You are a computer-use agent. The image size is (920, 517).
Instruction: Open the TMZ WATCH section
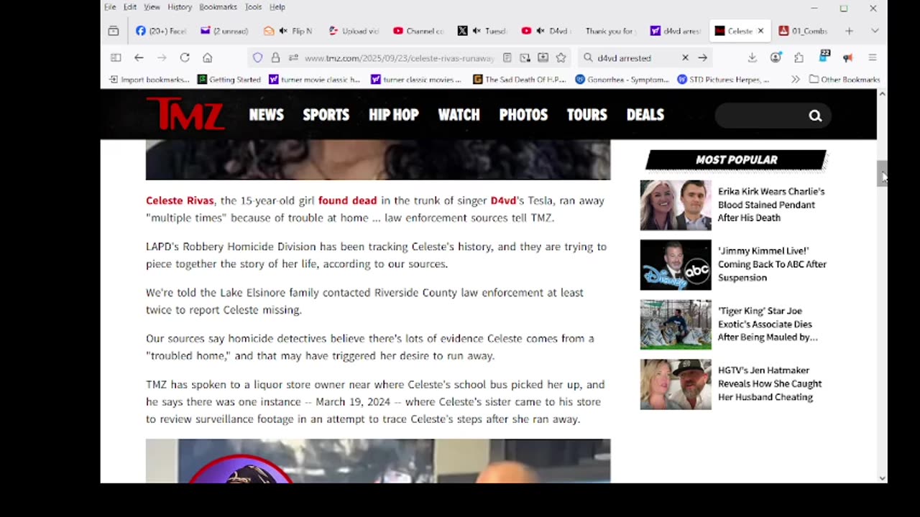click(x=459, y=115)
